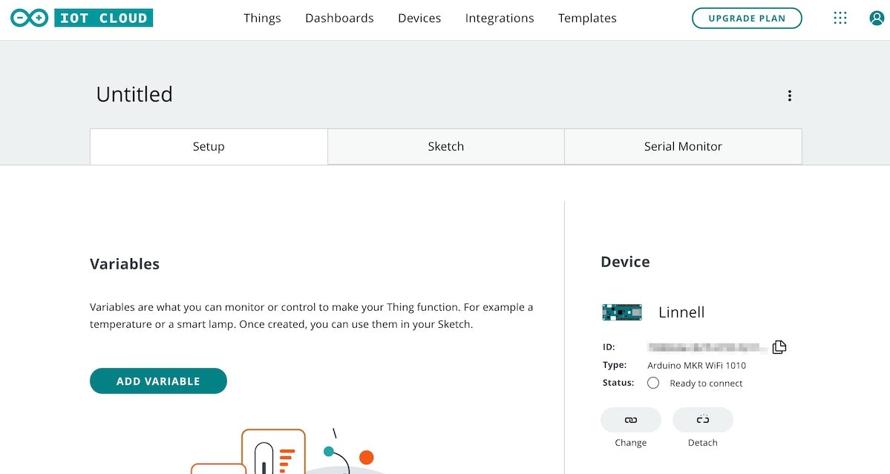Screen dimensions: 890x474
Task: Click the Linnell board thumbnail
Action: point(622,312)
